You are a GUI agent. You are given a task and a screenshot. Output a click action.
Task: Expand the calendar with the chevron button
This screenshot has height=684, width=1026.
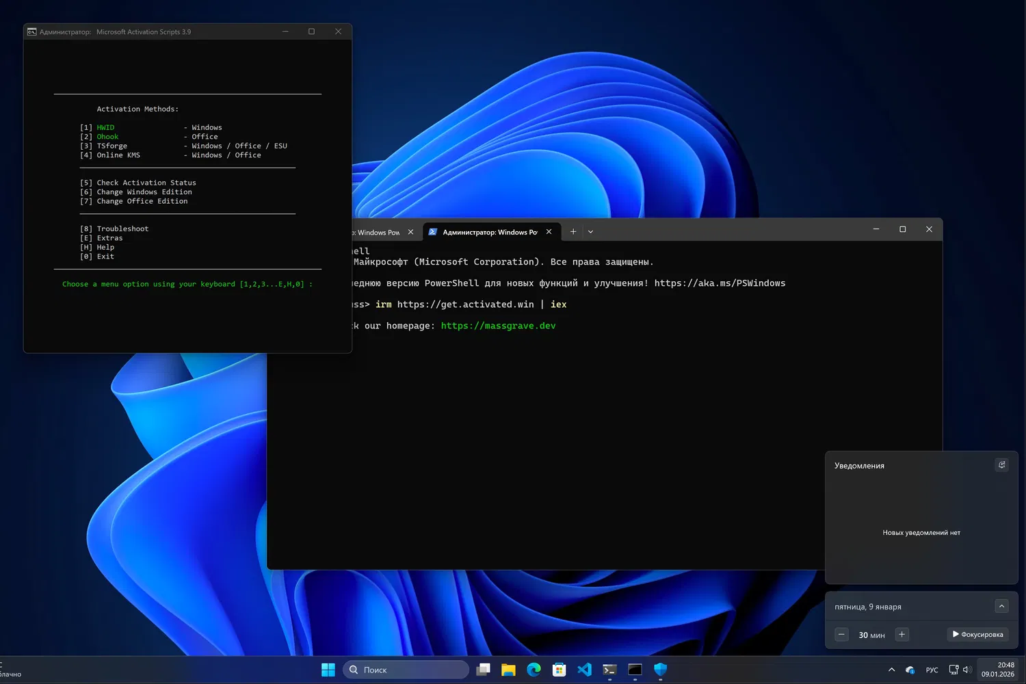coord(1001,606)
